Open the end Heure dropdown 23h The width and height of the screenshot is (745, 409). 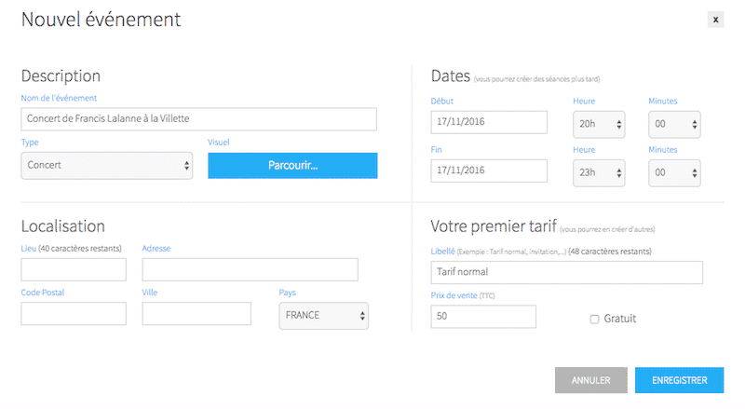click(x=598, y=172)
